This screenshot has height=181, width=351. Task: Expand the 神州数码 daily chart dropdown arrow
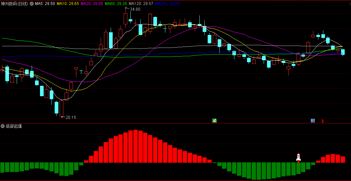32,4
